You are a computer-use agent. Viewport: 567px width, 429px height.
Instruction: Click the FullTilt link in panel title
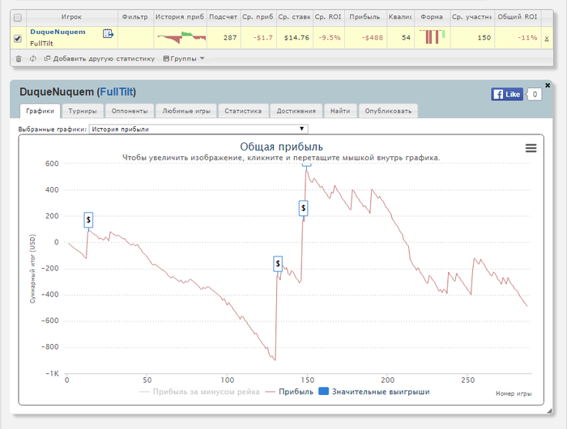pos(117,91)
